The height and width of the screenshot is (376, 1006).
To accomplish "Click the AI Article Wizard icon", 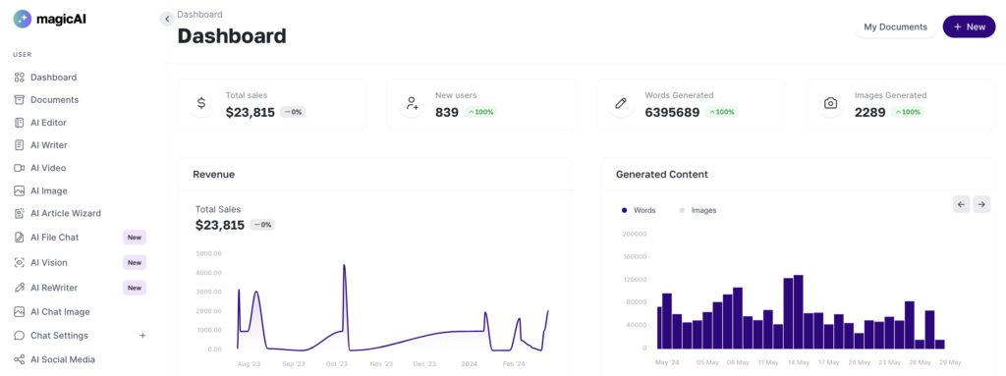I will tap(20, 214).
